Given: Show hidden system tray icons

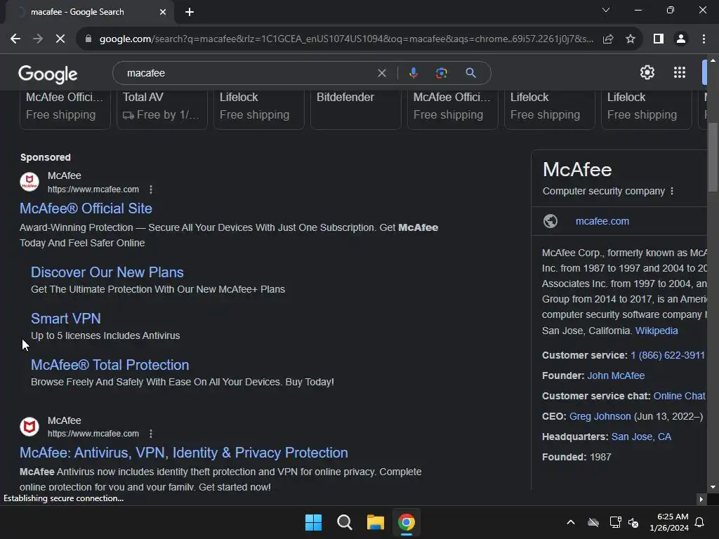Looking at the screenshot, I should click(x=571, y=522).
